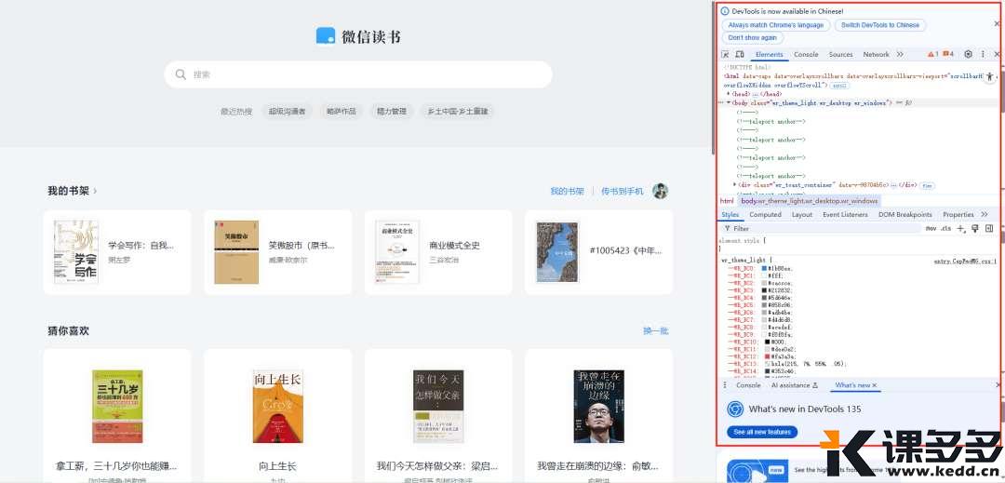The image size is (1005, 483).
Task: Show more main DevTools tabs after Network
Action: (x=900, y=55)
